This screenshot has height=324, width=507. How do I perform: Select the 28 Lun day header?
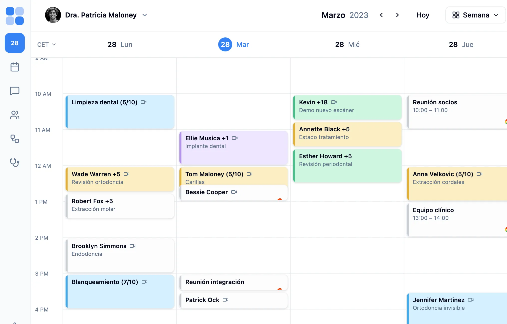(x=120, y=44)
